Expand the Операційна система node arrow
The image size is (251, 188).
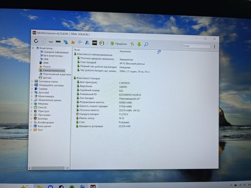[32, 85]
